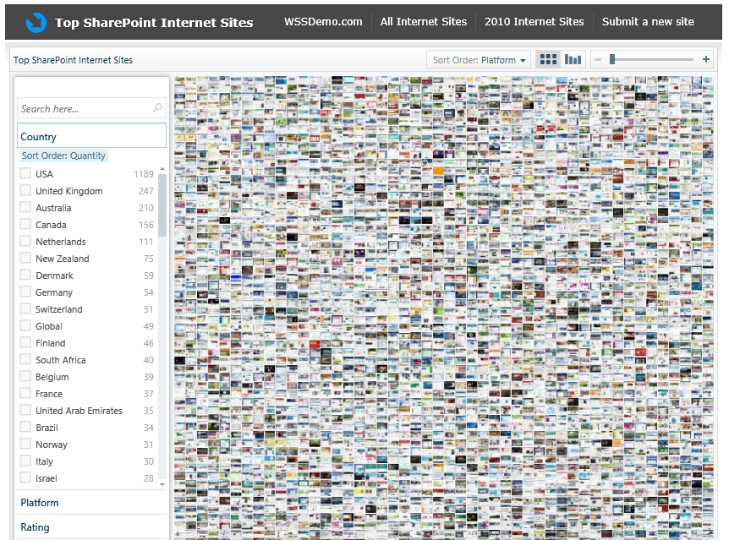
Task: Open the WSSDemo.com menu link
Action: point(323,22)
